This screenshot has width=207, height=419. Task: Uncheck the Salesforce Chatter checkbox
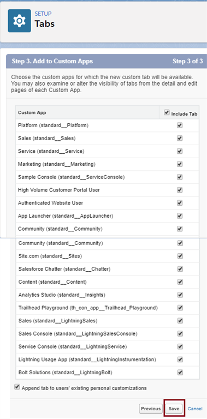coord(180,269)
